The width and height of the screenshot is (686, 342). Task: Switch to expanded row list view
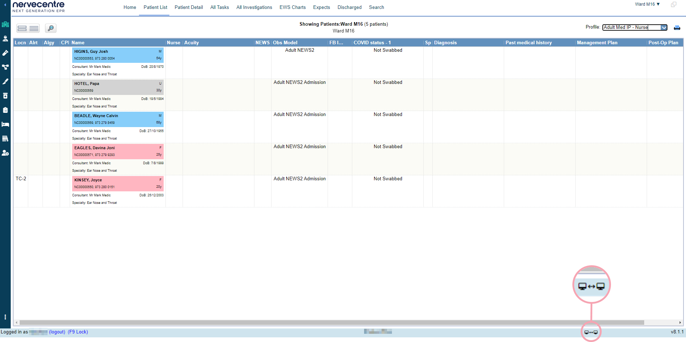click(x=22, y=28)
